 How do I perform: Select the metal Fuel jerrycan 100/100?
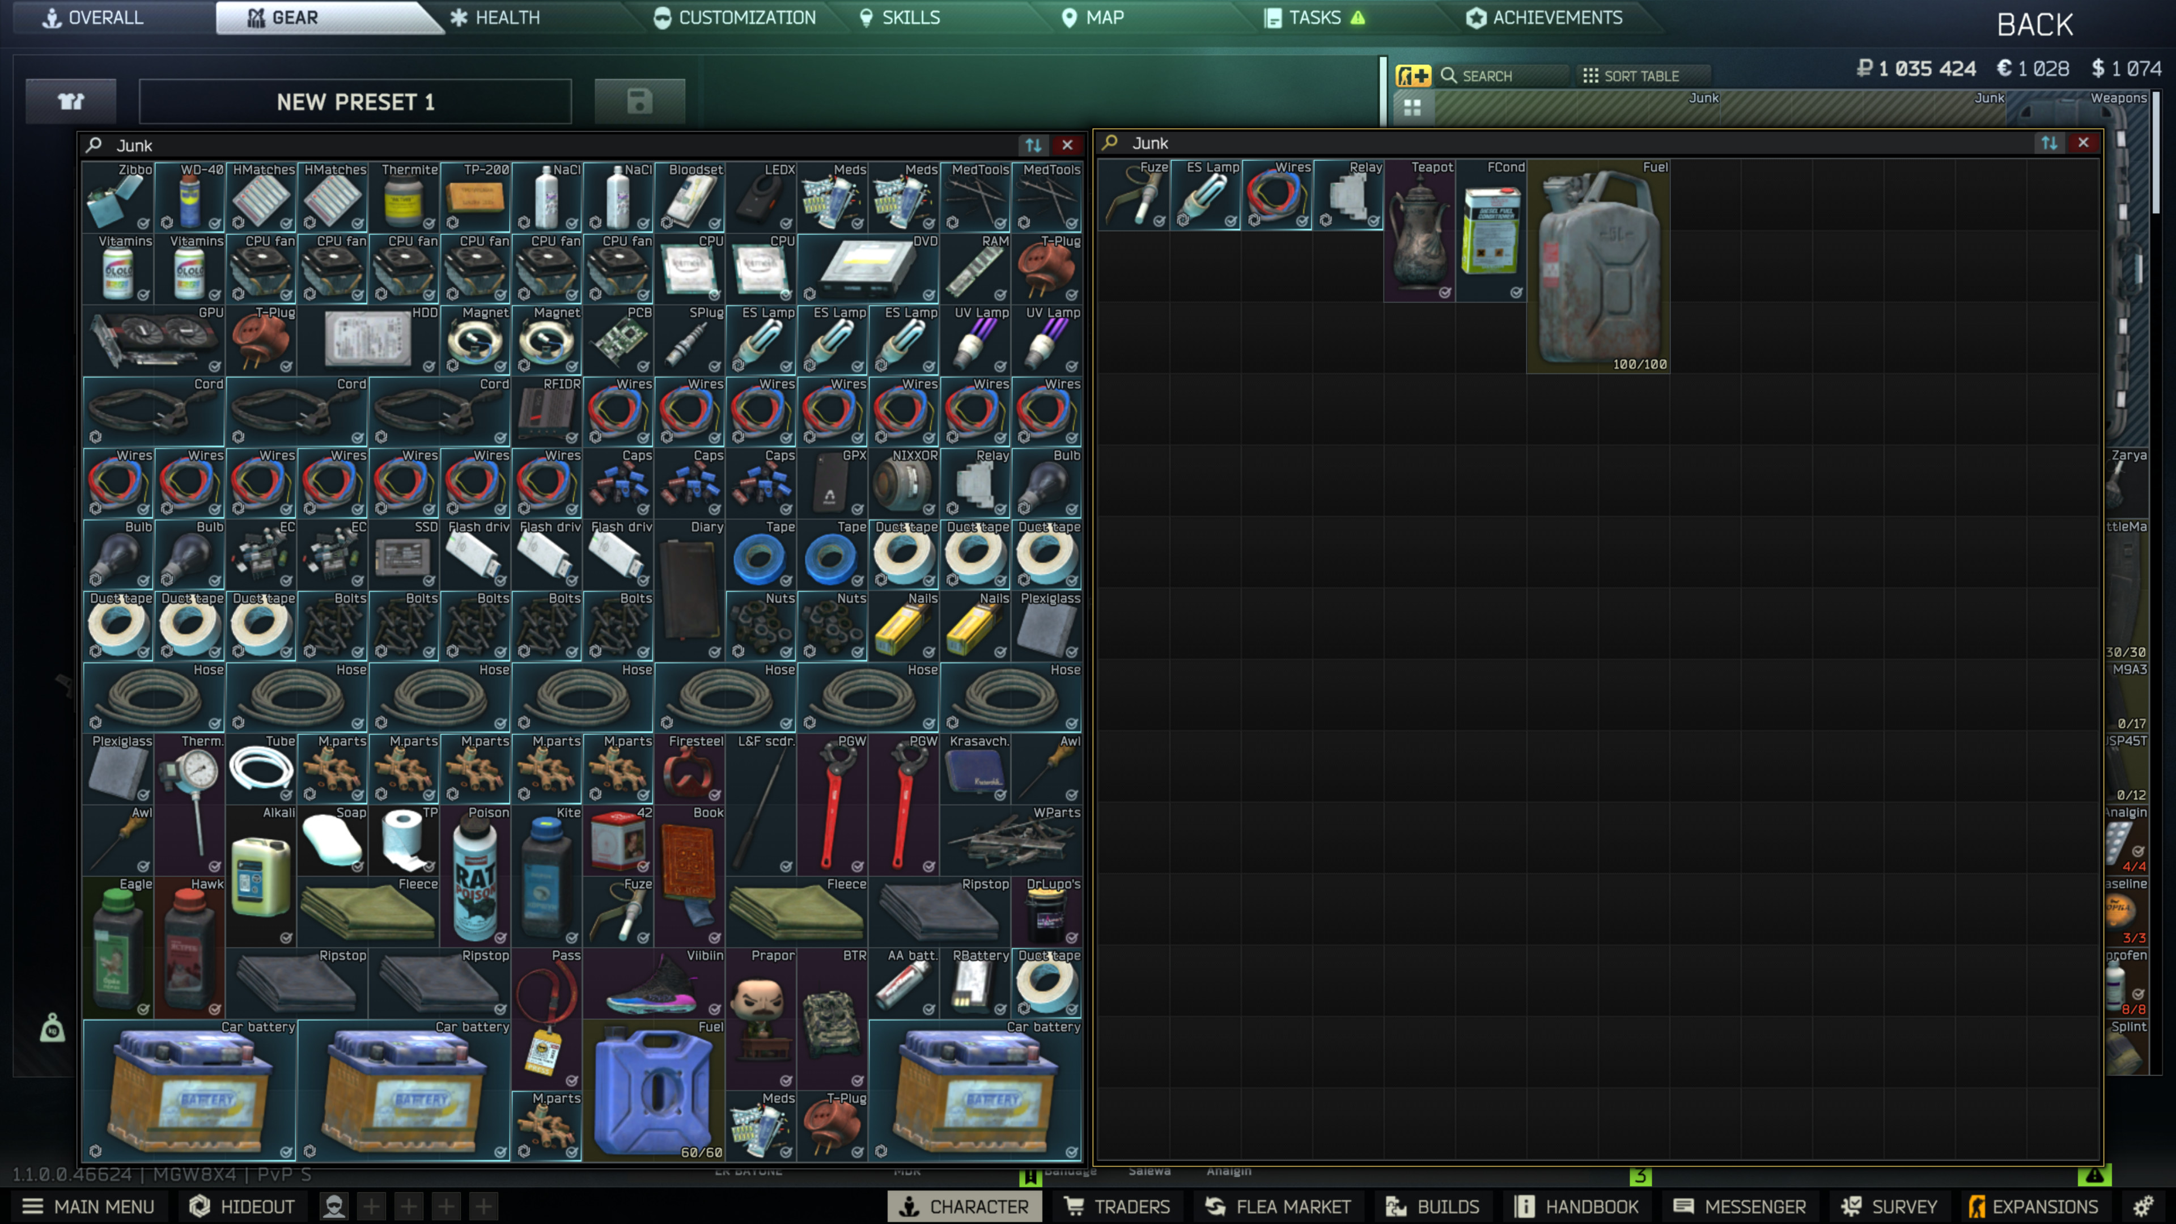click(1598, 266)
